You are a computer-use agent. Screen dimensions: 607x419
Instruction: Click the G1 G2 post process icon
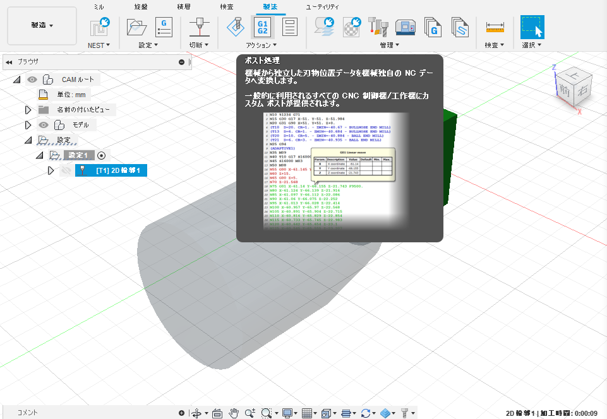coord(263,27)
